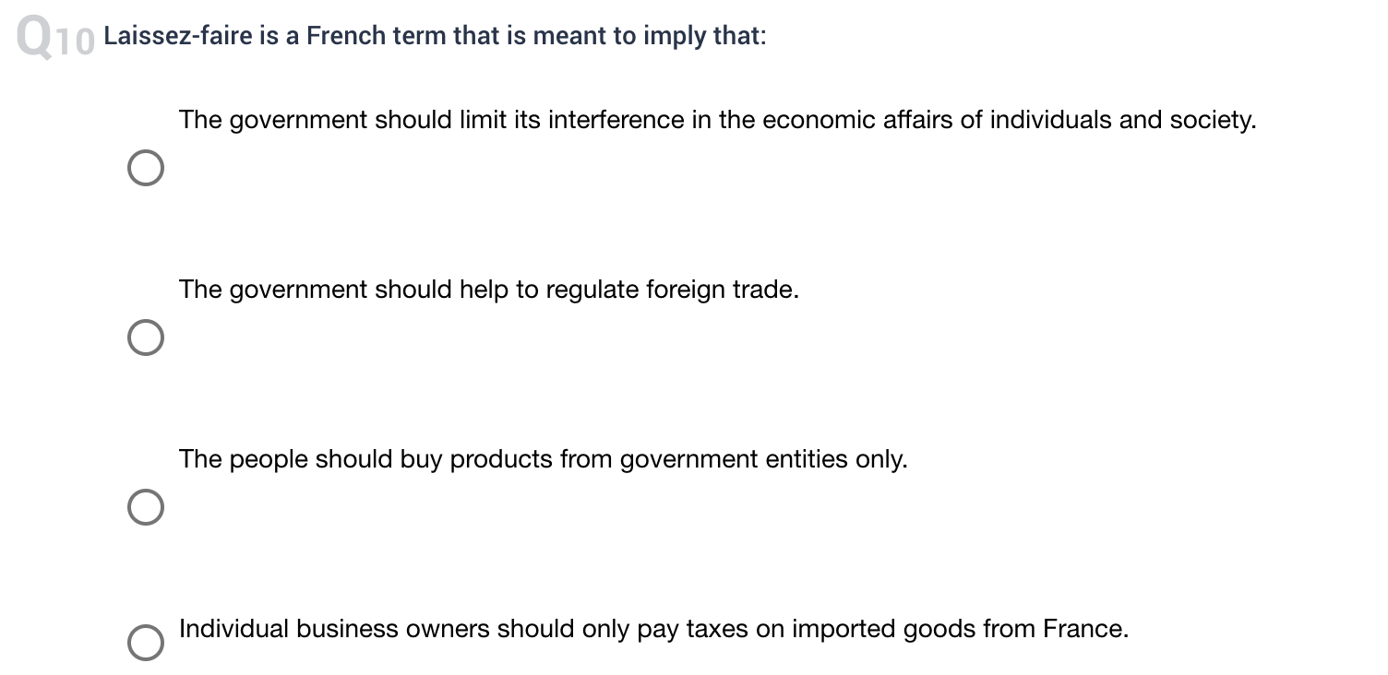Click answer text about taxes on imported goods
1388x675 pixels.
click(654, 629)
